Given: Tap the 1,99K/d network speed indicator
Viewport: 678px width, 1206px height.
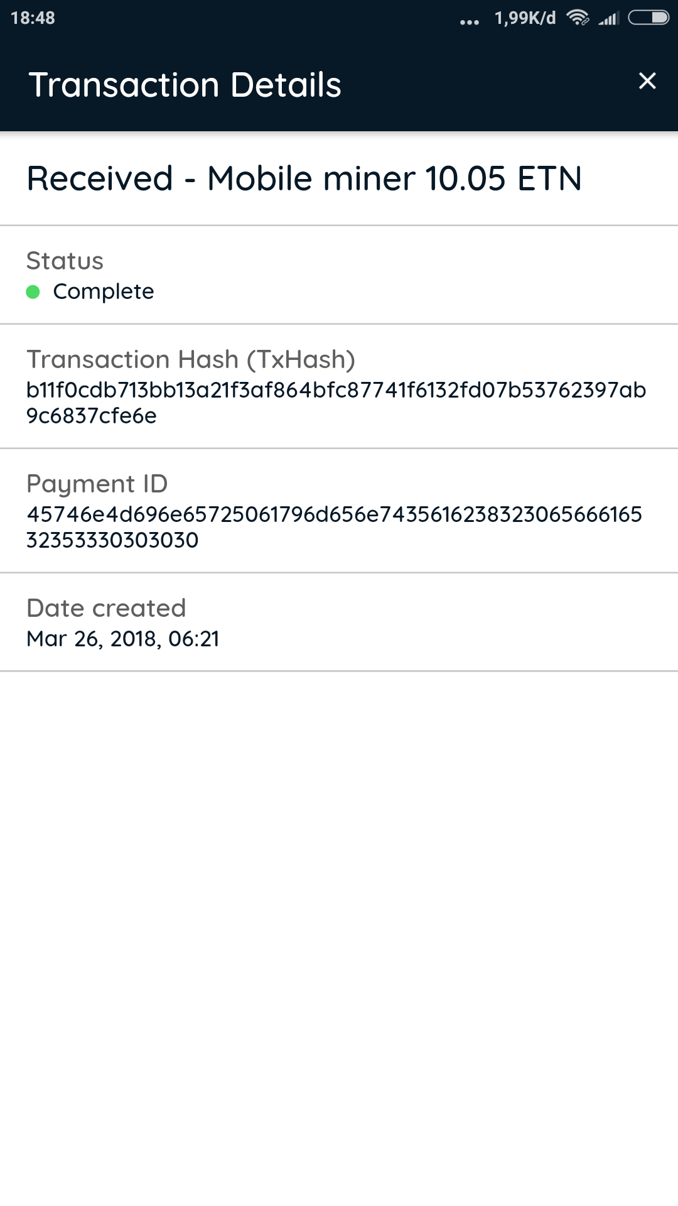Looking at the screenshot, I should pyautogui.click(x=525, y=18).
